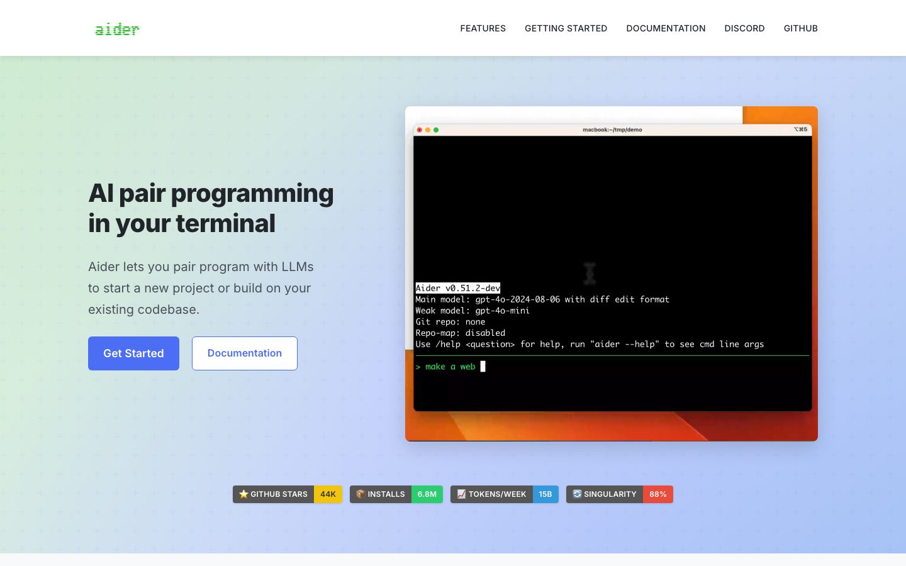Click the yellow dot in terminal title bar
Viewport: 906px width, 566px height.
pyautogui.click(x=428, y=130)
